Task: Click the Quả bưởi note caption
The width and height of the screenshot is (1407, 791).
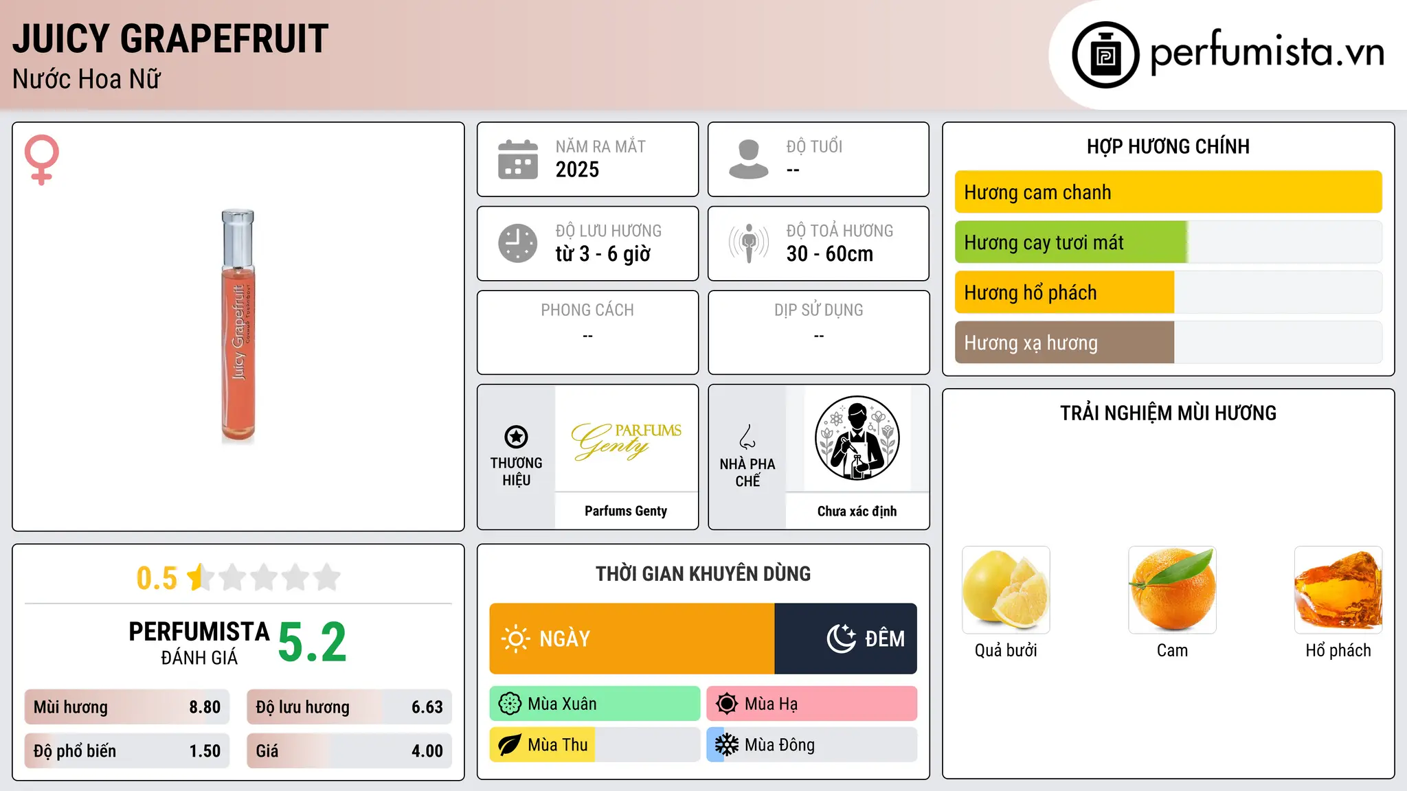Action: click(x=1006, y=650)
